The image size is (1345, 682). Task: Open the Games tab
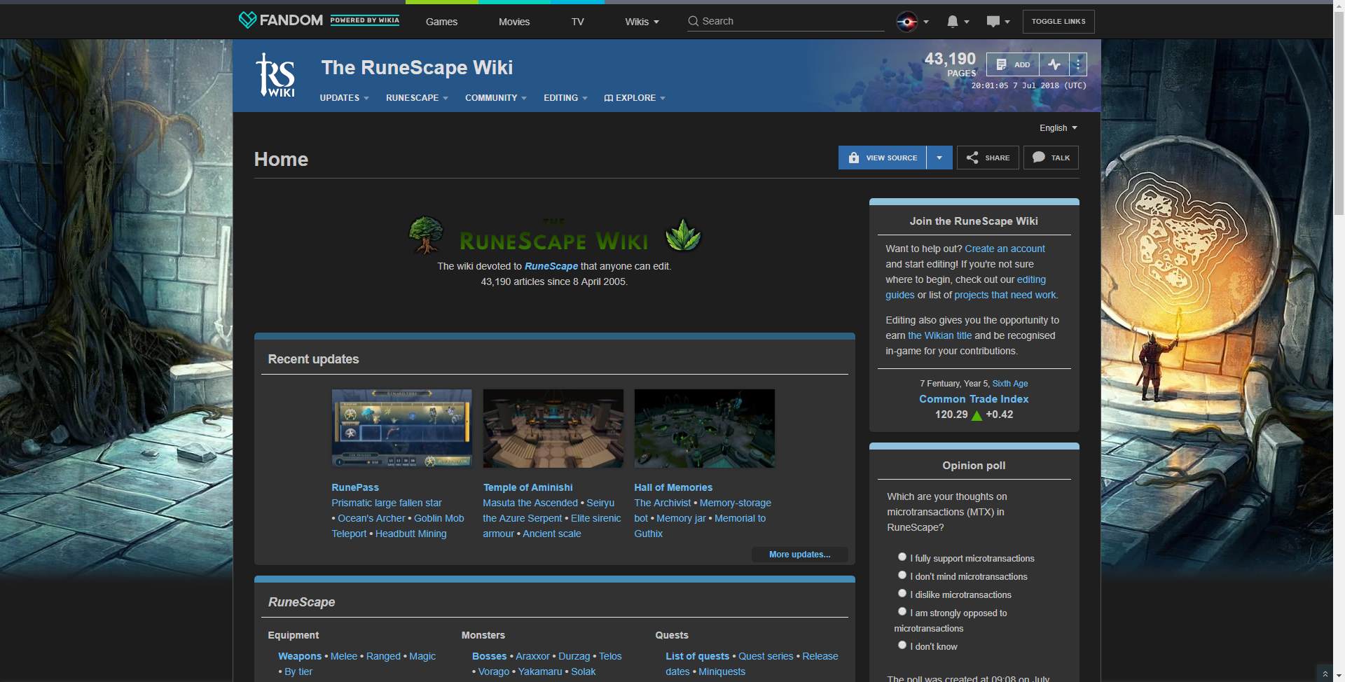(441, 22)
